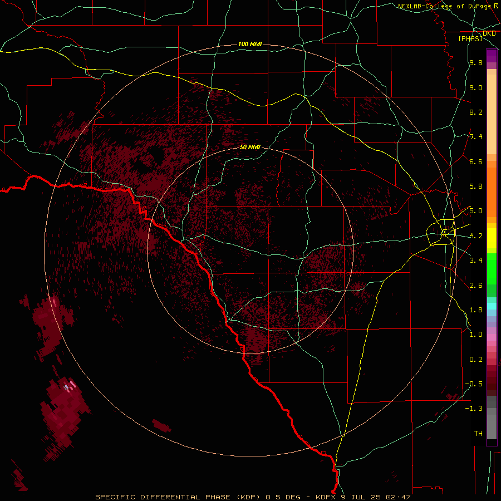Click the 9.0 value on color scale
This screenshot has height=501, width=501.
(476, 87)
